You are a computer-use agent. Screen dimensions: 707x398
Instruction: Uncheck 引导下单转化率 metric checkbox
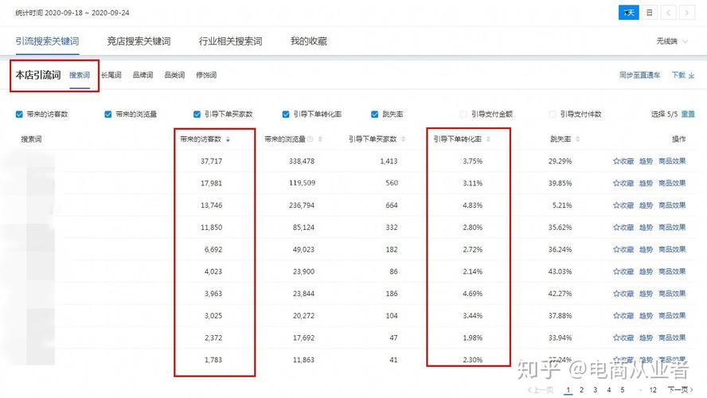(x=285, y=114)
